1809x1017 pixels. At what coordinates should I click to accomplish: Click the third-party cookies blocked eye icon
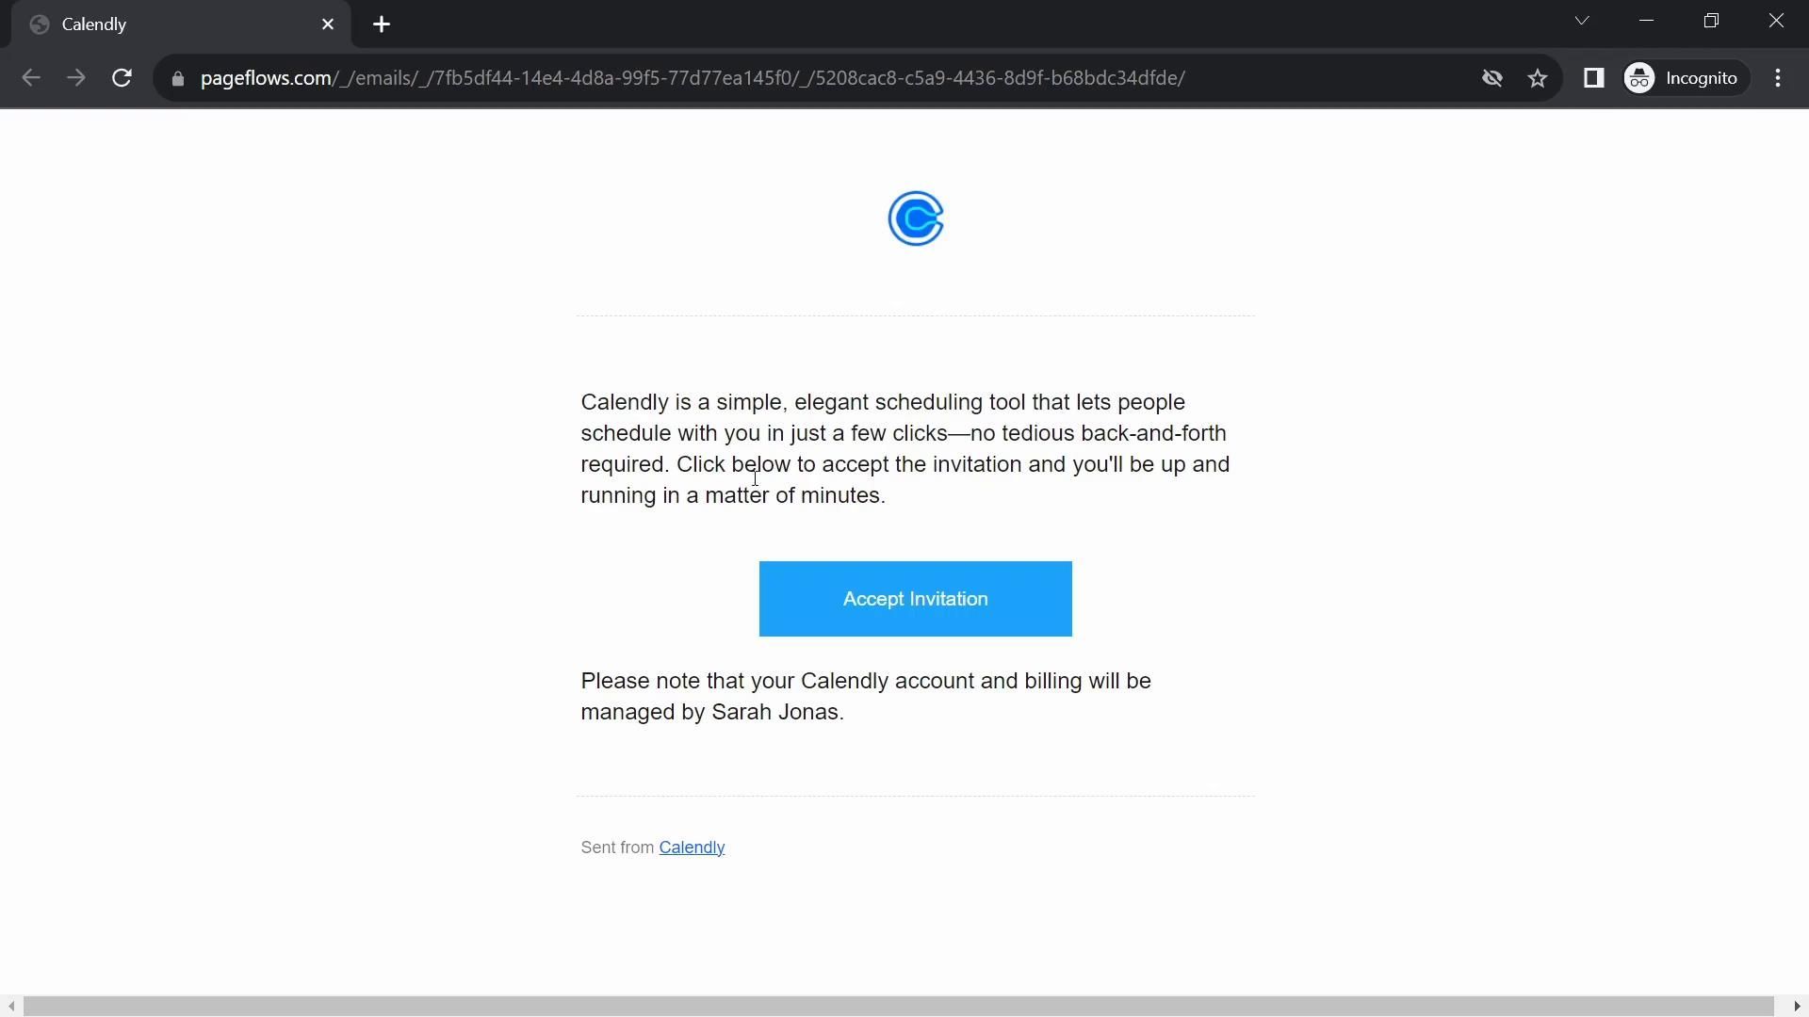pyautogui.click(x=1491, y=78)
